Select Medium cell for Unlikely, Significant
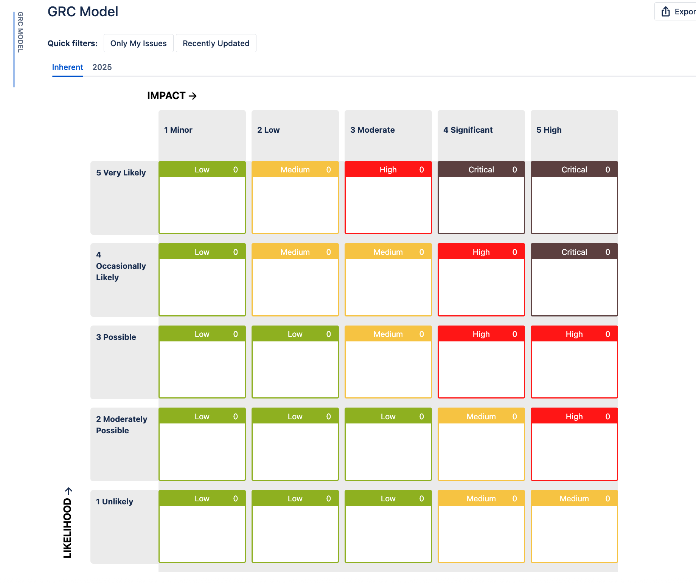Screen dimensions: 696x583 tap(481, 526)
